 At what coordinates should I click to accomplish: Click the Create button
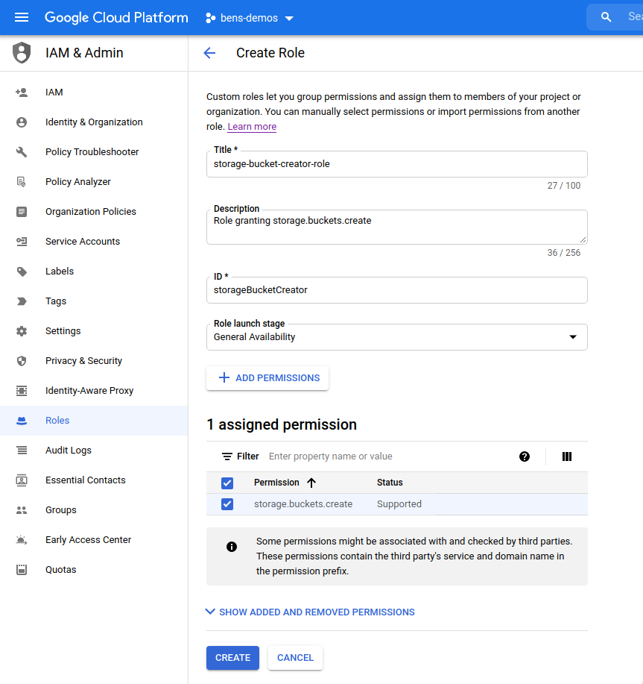tap(232, 658)
